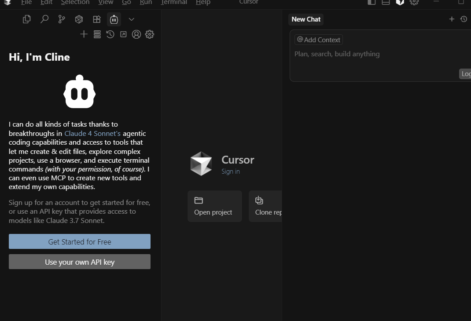Open the View menu

pos(106,2)
